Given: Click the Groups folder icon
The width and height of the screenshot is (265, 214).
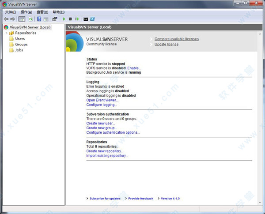Looking at the screenshot, I should [11, 45].
